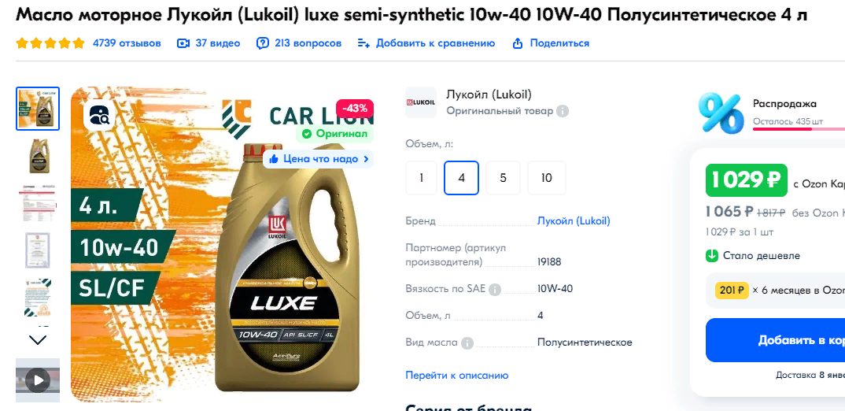
Task: Open the image search icon on photo
Action: [x=100, y=114]
